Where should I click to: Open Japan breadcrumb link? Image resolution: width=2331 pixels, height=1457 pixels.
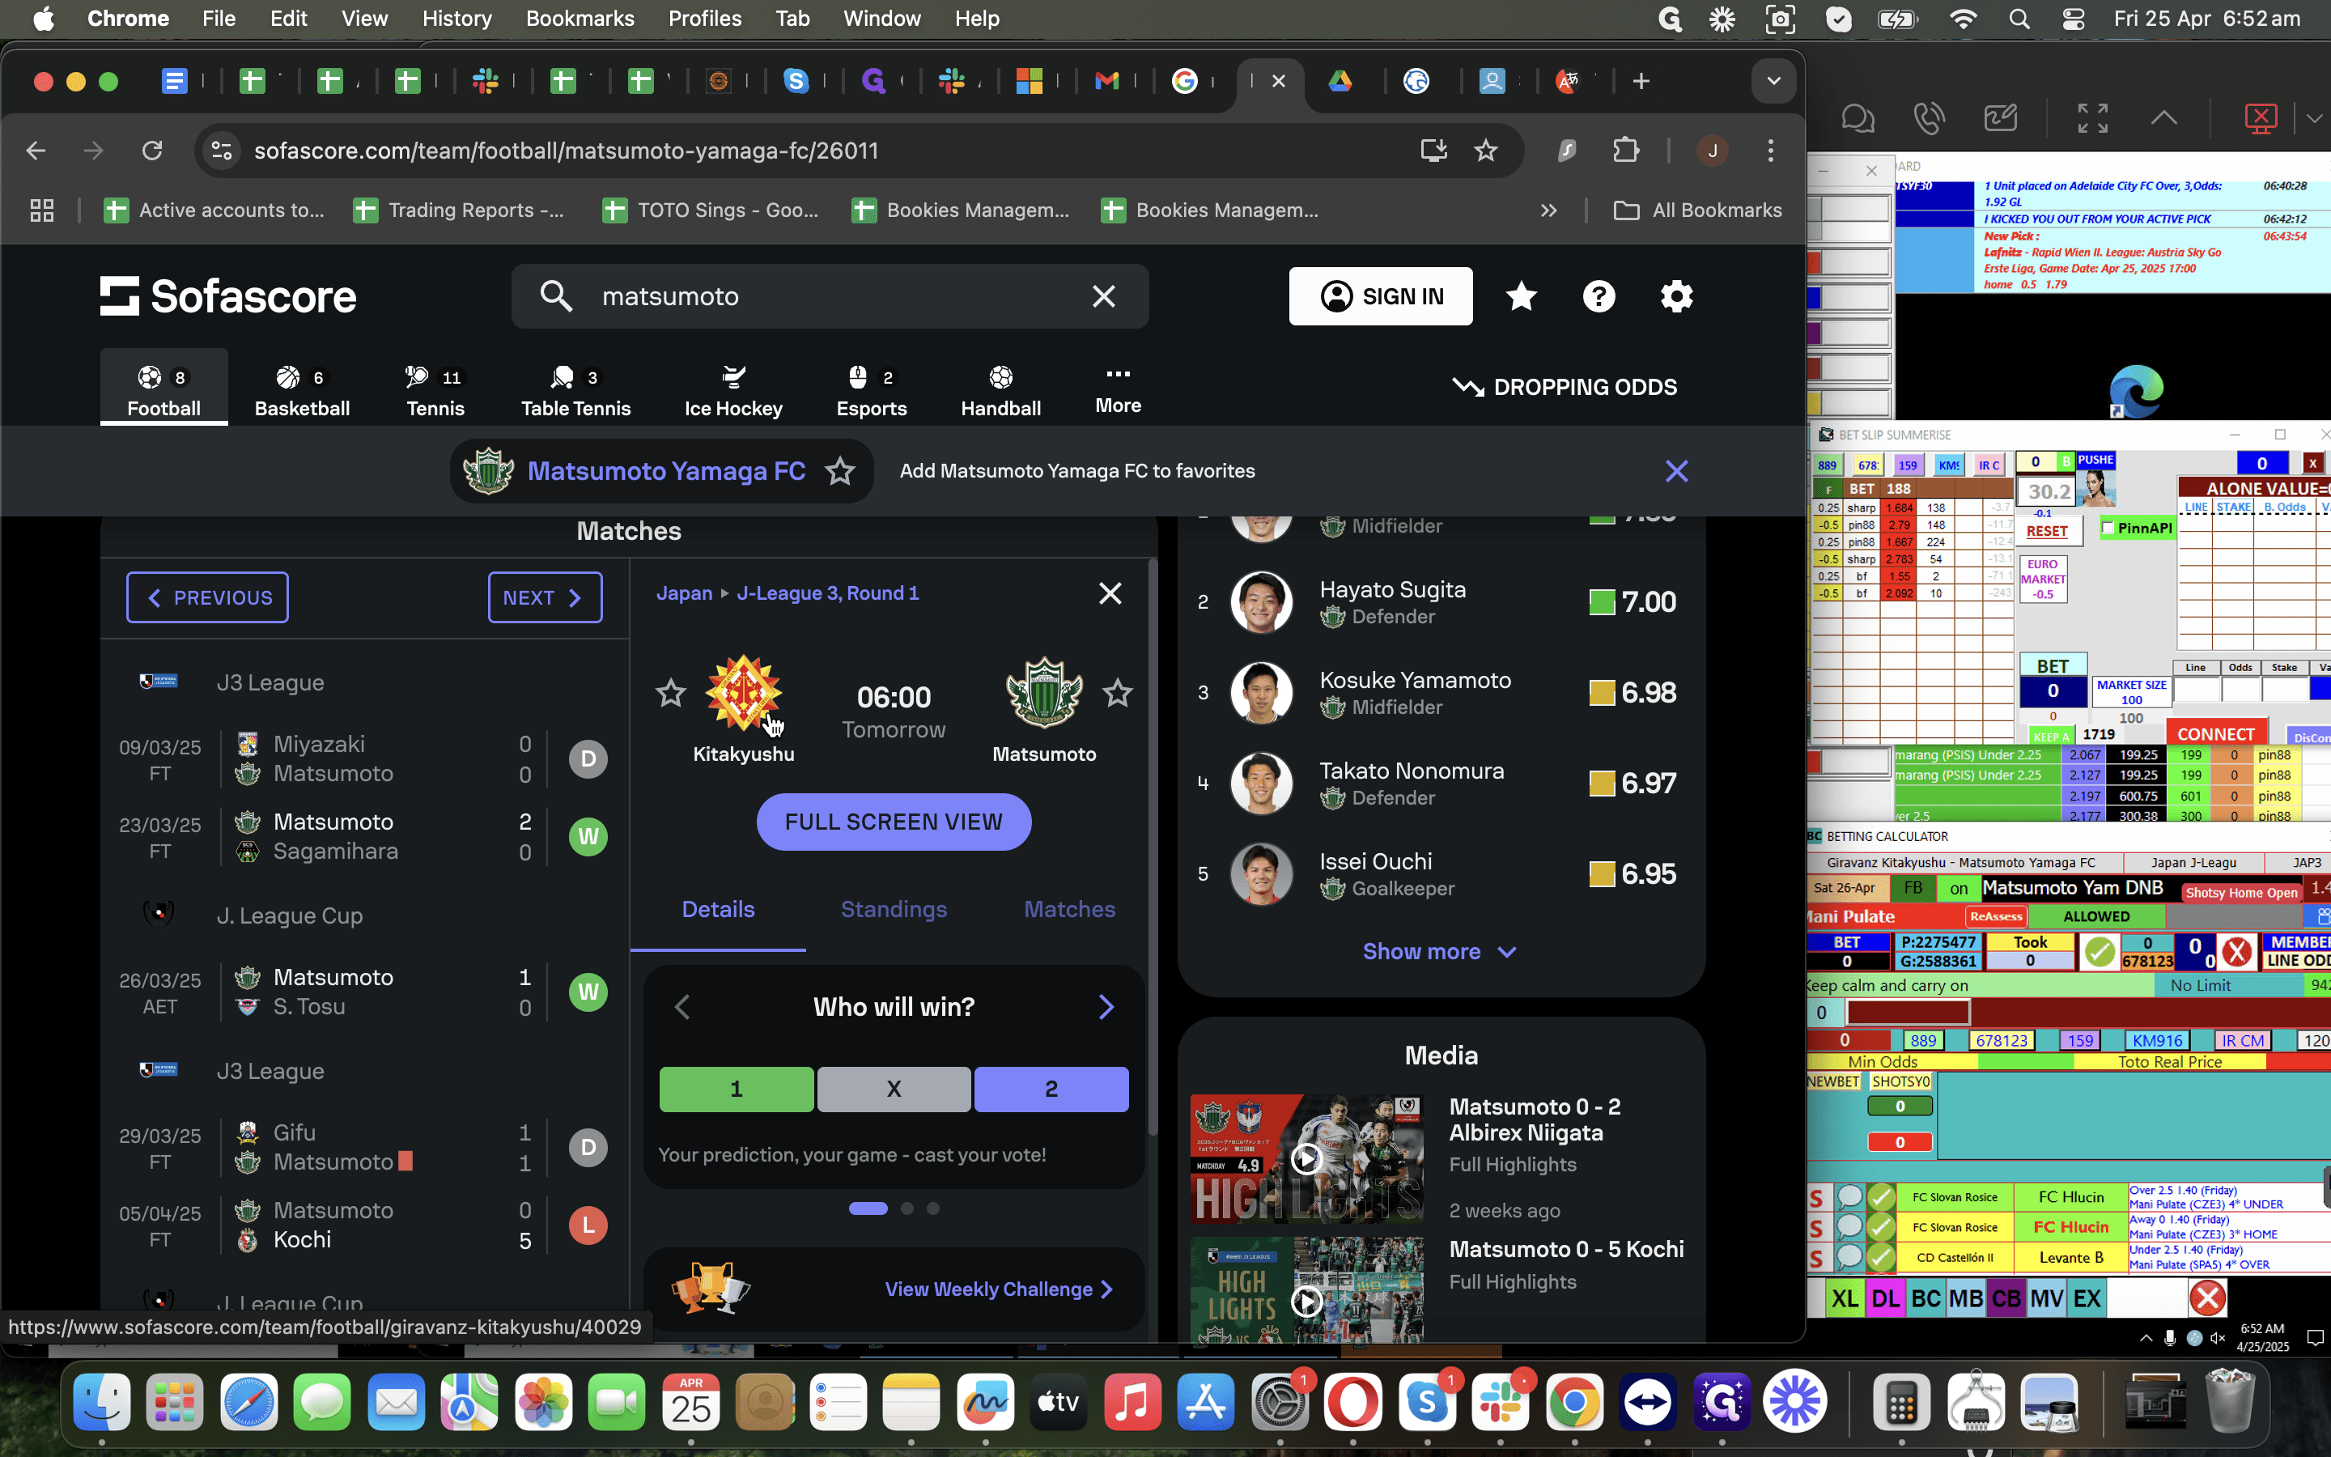(x=684, y=593)
